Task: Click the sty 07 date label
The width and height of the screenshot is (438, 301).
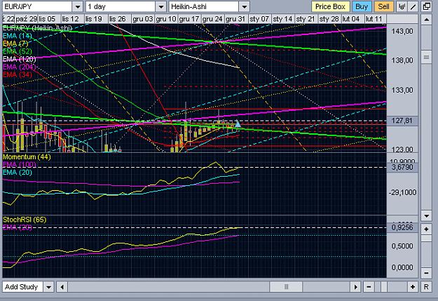Action: (x=259, y=19)
